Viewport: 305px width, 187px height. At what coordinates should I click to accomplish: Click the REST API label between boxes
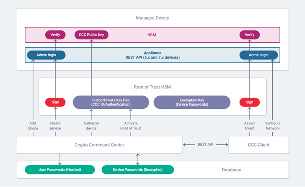coord(206,145)
